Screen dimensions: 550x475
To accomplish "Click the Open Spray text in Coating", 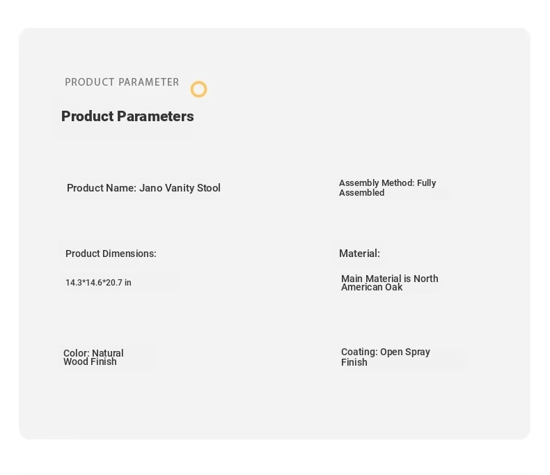I will pyautogui.click(x=405, y=352).
